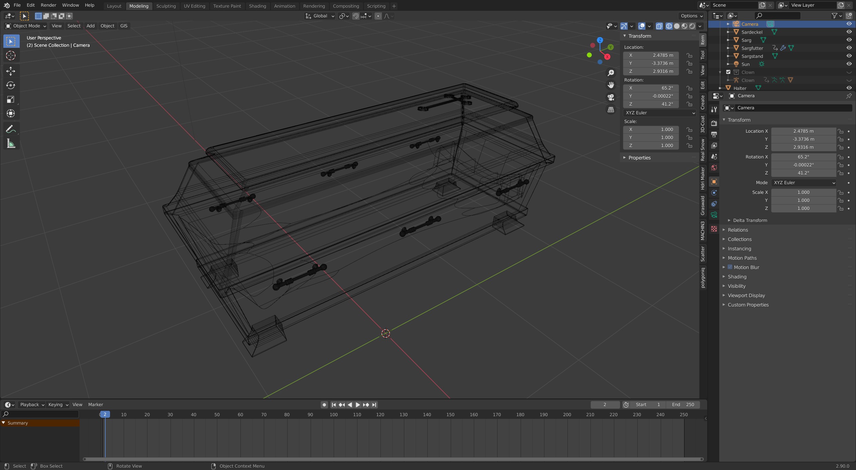Open the Render menu
This screenshot has width=856, height=470.
pos(48,5)
